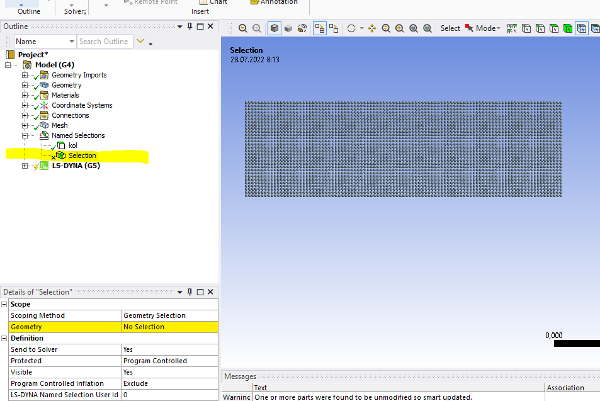Choose the Node selection filter
600x401 pixels.
click(x=582, y=28)
